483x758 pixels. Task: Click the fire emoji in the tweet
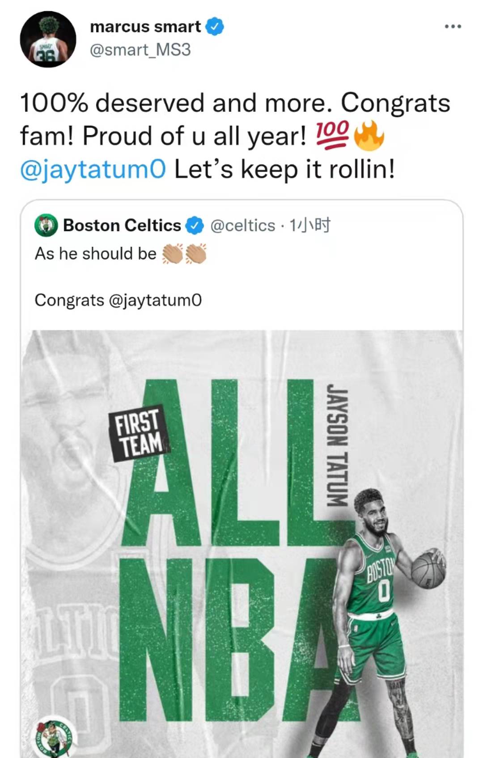369,135
